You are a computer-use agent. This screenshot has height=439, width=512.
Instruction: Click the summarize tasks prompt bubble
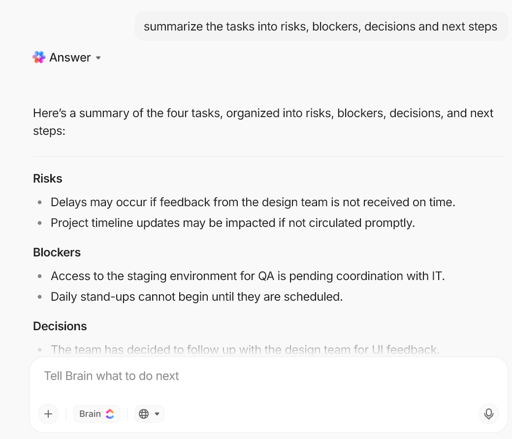point(320,26)
